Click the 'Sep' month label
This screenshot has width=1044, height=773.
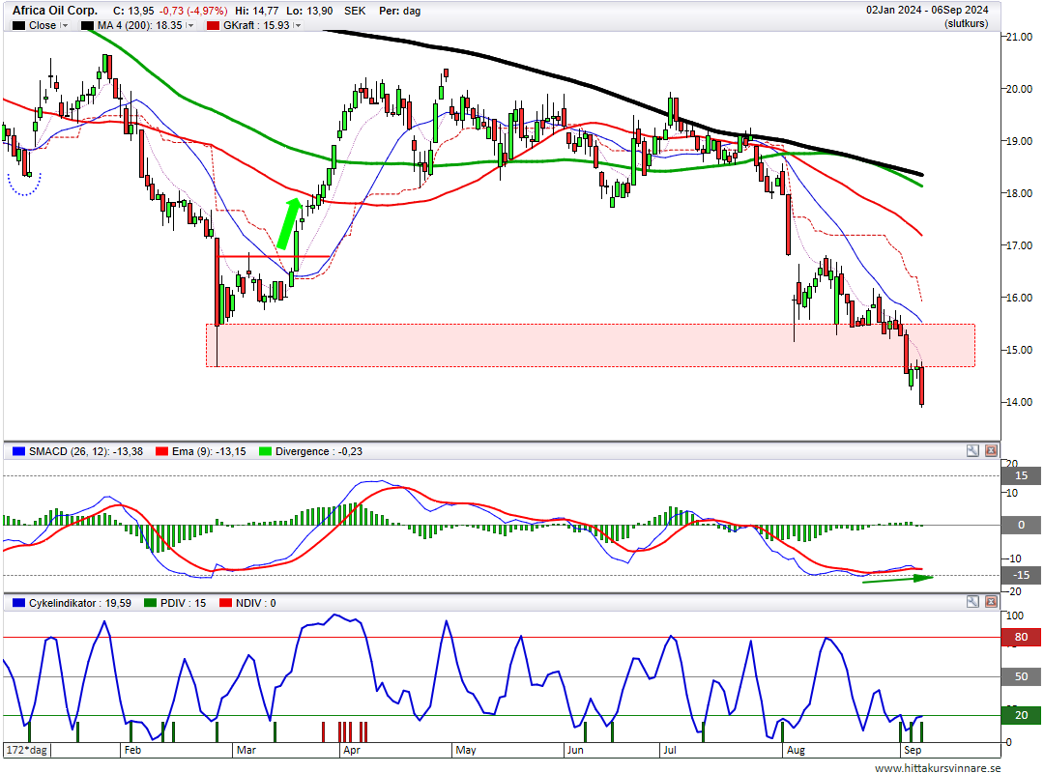click(x=913, y=750)
